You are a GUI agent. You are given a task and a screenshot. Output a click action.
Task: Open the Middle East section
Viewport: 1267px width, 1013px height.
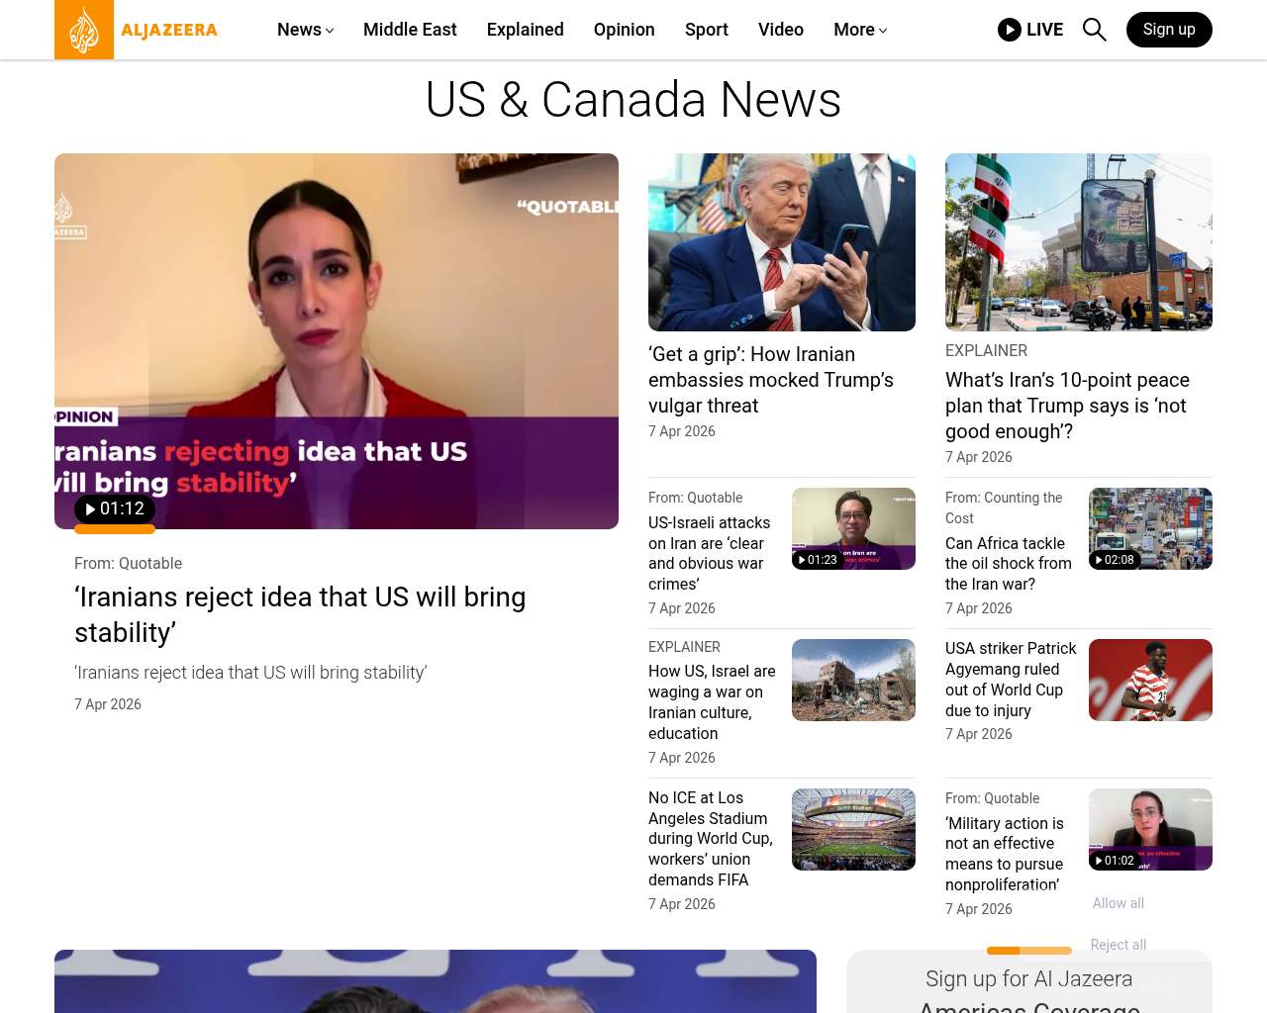tap(410, 30)
